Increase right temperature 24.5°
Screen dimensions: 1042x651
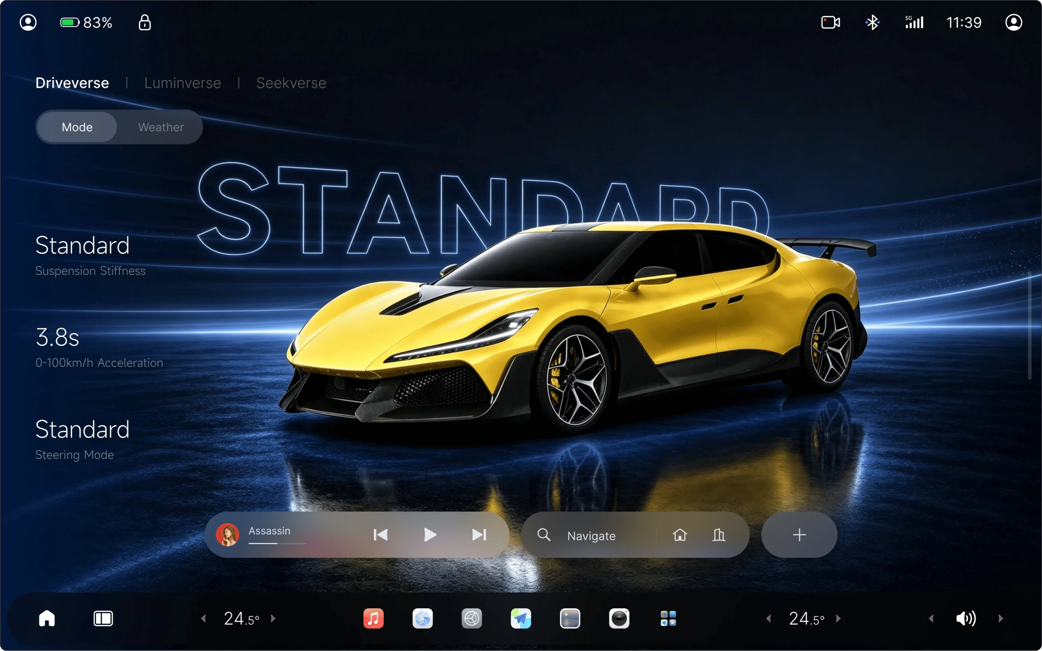click(838, 619)
